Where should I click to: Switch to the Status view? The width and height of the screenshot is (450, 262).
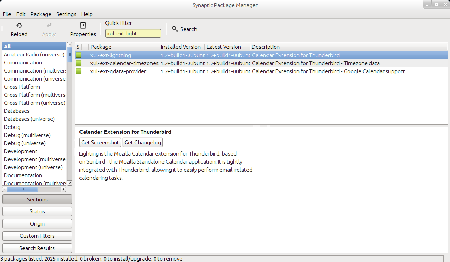coord(37,212)
